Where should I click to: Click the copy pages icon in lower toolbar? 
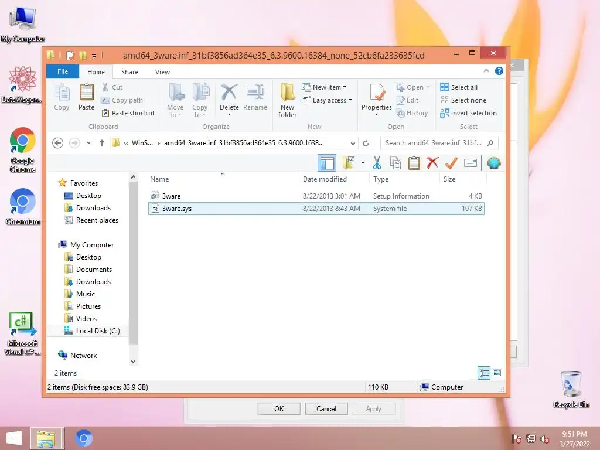396,163
